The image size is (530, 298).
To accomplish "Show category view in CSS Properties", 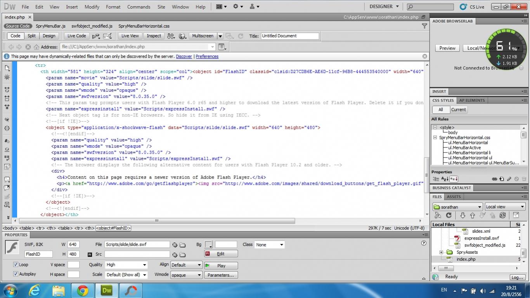I will [x=436, y=179].
